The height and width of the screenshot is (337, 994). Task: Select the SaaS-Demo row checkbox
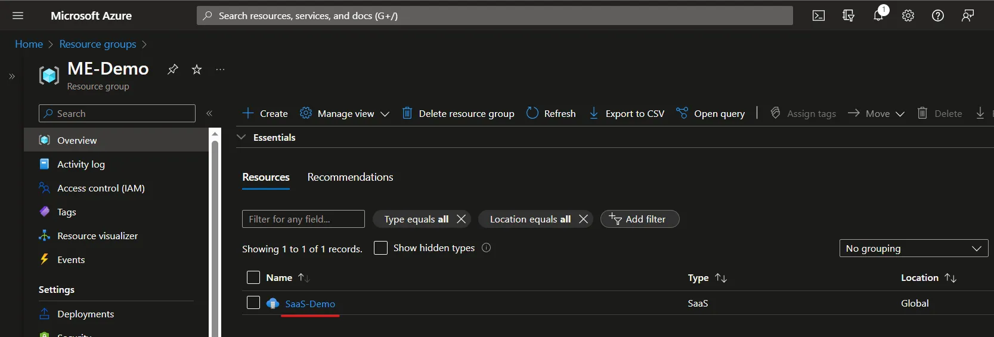[253, 302]
